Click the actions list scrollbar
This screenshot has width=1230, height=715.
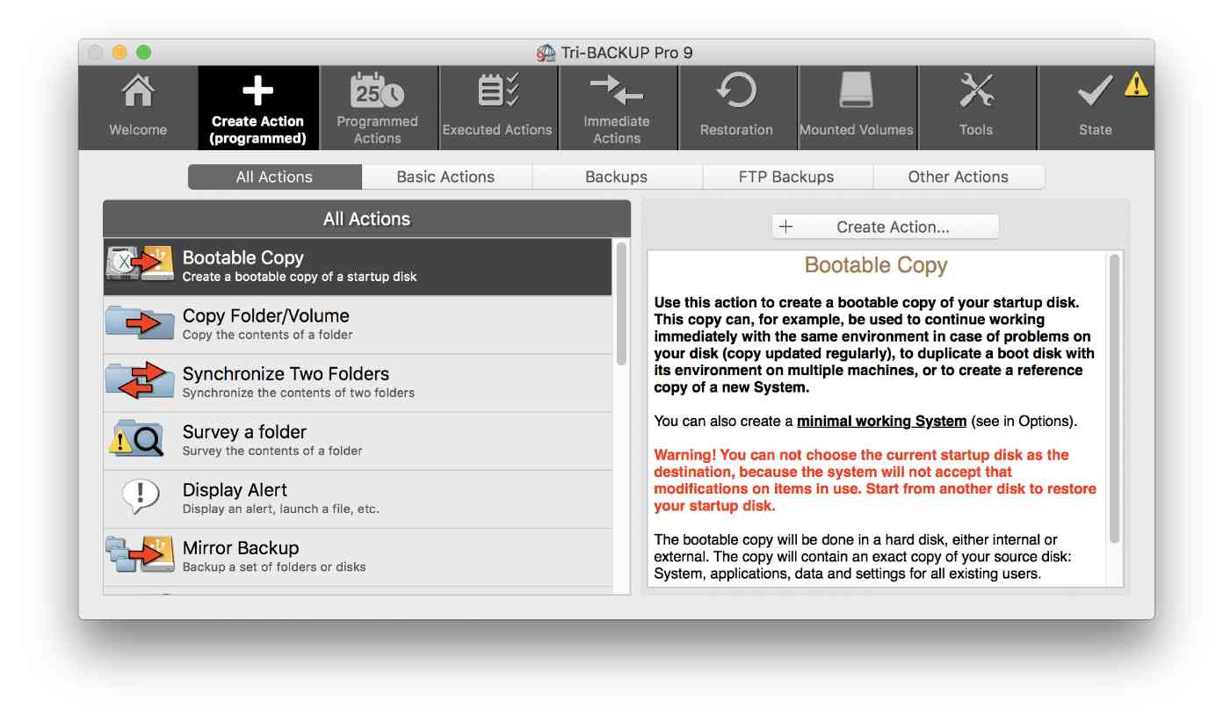[621, 303]
